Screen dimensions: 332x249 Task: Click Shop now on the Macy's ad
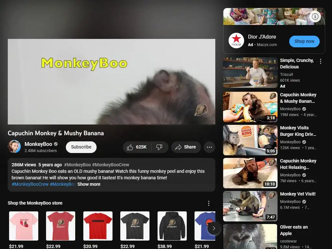[x=304, y=41]
